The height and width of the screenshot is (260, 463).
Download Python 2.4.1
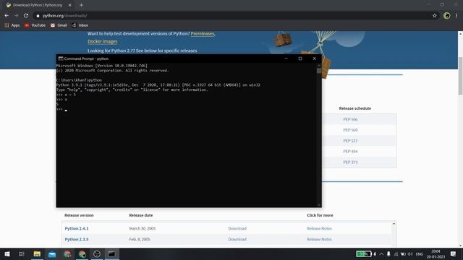coord(237,228)
